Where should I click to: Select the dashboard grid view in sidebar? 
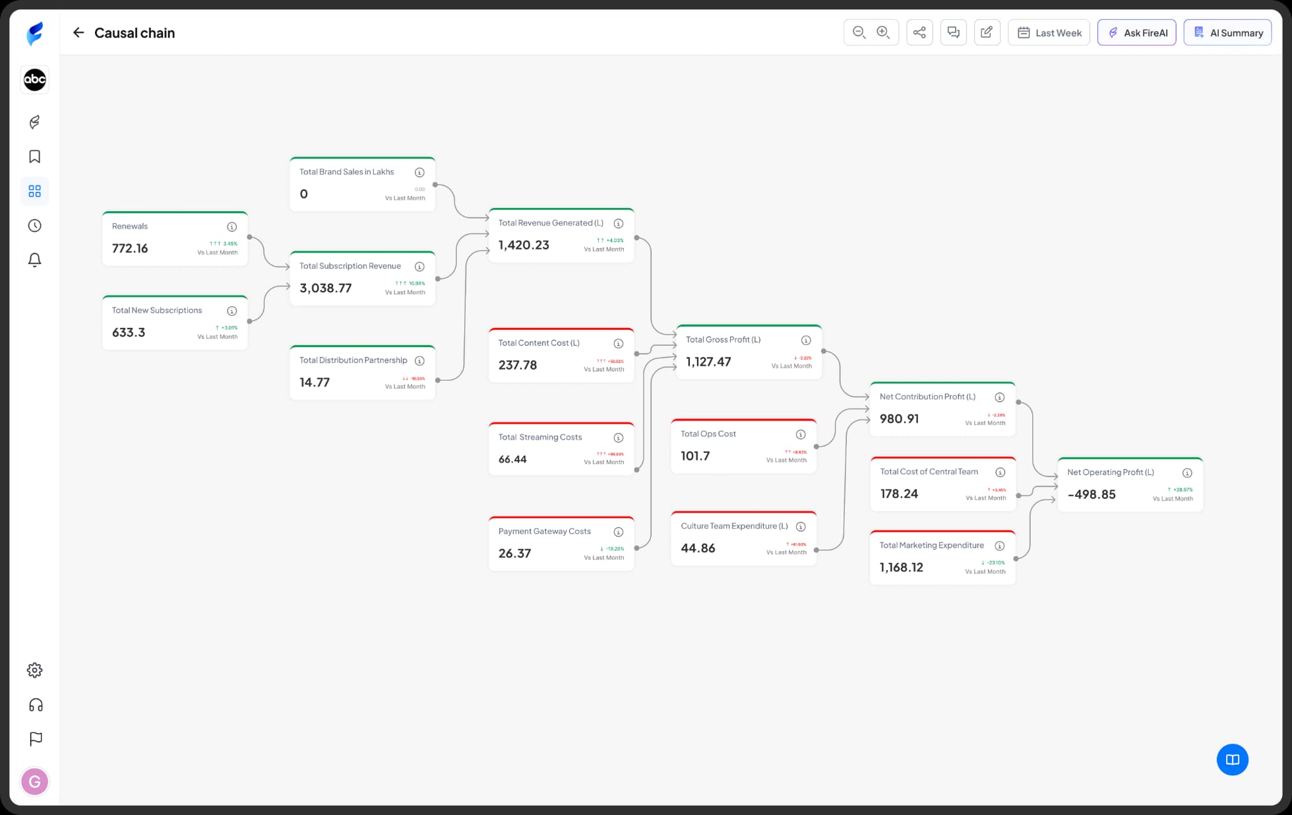[34, 191]
